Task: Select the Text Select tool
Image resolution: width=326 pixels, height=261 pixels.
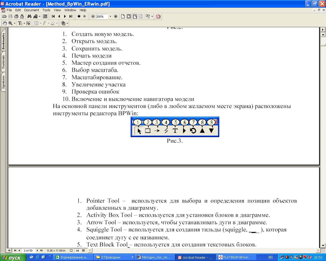Action: point(20,23)
